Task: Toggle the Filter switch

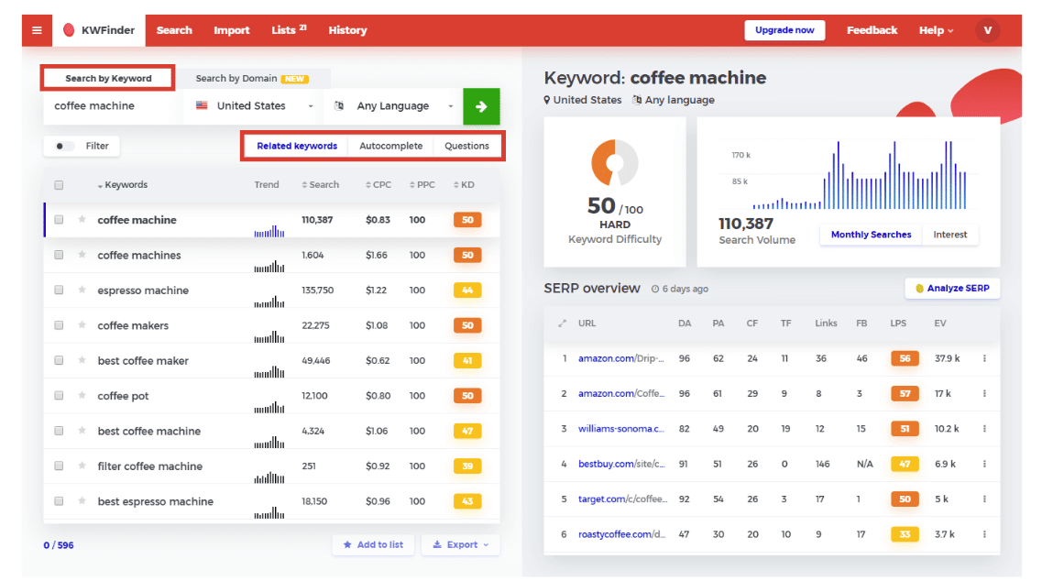Action: 65,146
